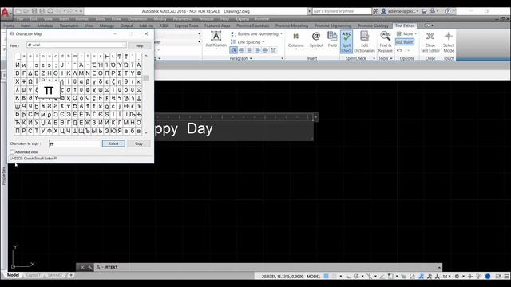
Task: Open Font dropdown showing Arial
Action: coord(77,45)
